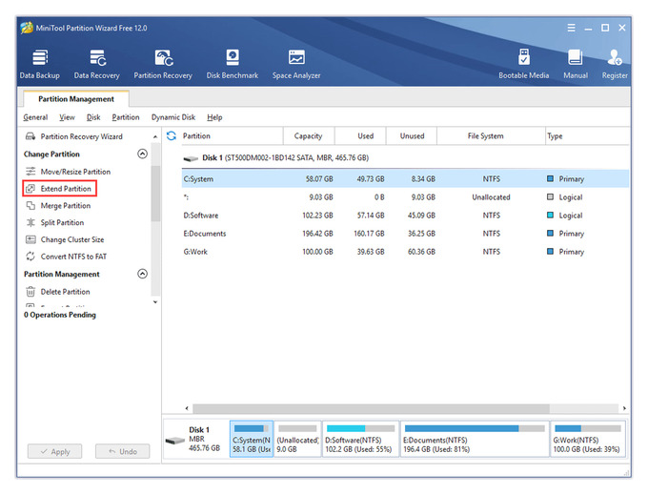
Task: Select Unallocated block in disk map
Action: (x=297, y=439)
